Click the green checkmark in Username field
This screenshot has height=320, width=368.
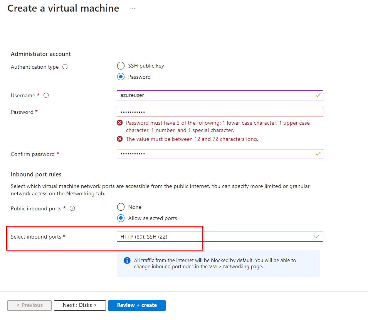click(x=318, y=95)
